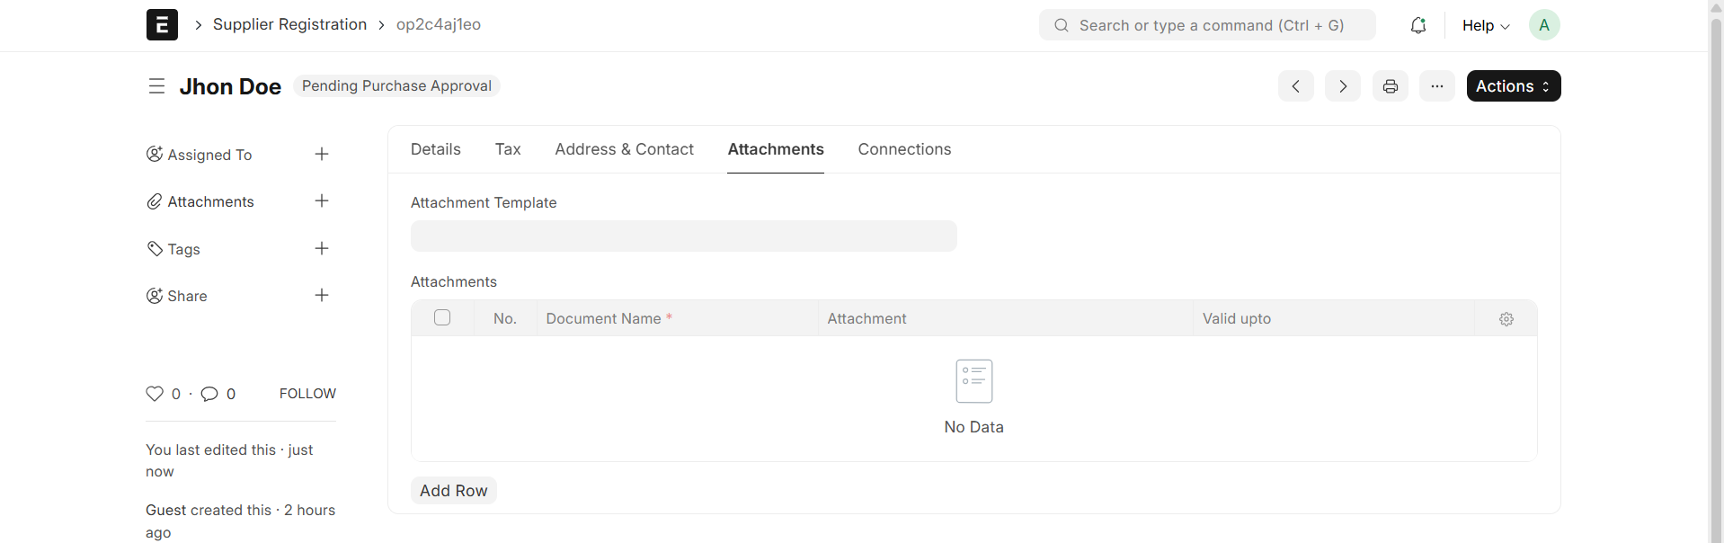1724x543 pixels.
Task: Open comments bubble icon
Action: (x=209, y=394)
